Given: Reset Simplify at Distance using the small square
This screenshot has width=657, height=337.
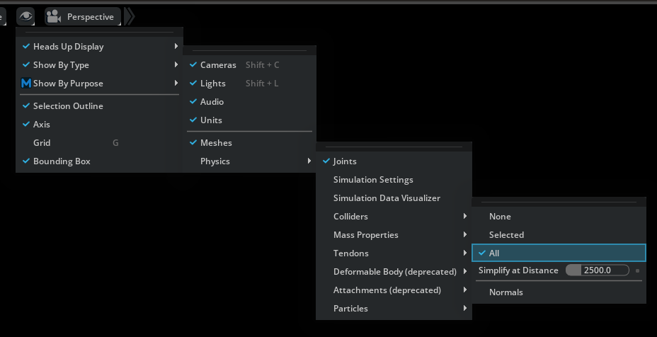Looking at the screenshot, I should (x=637, y=270).
